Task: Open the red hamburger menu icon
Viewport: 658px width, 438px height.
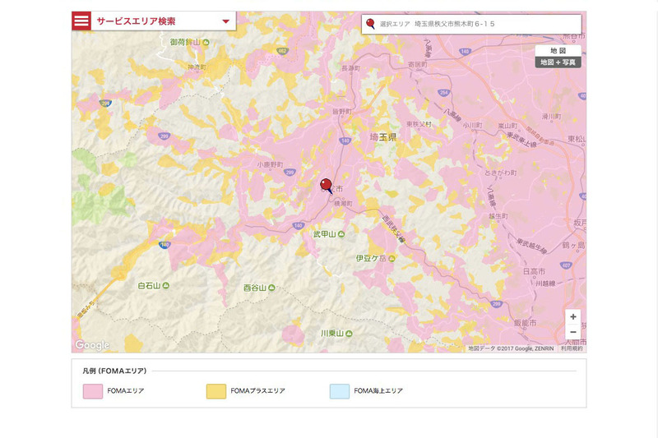Action: tap(81, 21)
